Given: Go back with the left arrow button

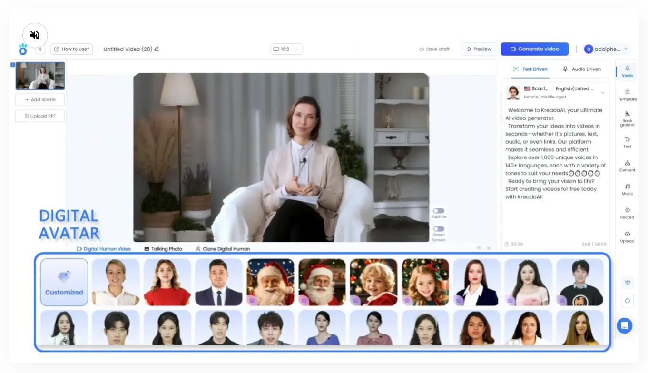Looking at the screenshot, I should point(40,49).
